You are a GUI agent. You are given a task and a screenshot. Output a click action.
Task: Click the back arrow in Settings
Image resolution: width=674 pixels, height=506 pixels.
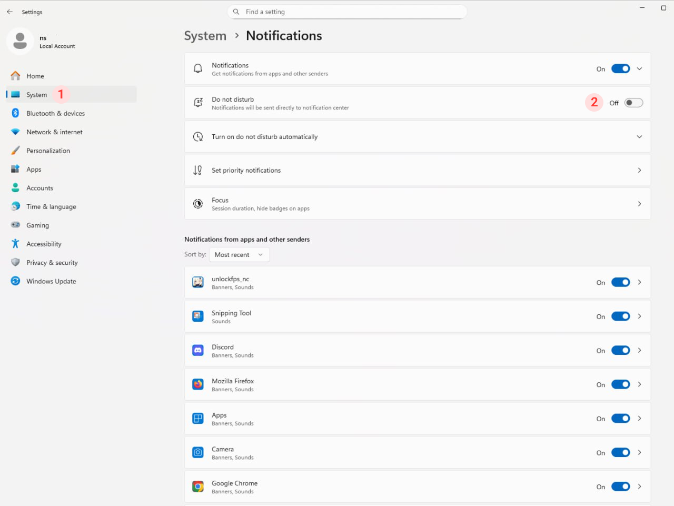pyautogui.click(x=9, y=12)
